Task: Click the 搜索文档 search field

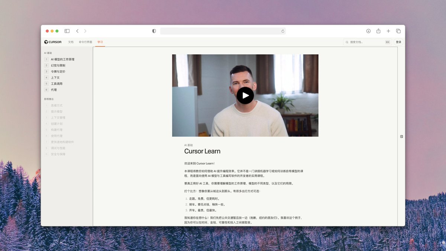Action: point(367,42)
